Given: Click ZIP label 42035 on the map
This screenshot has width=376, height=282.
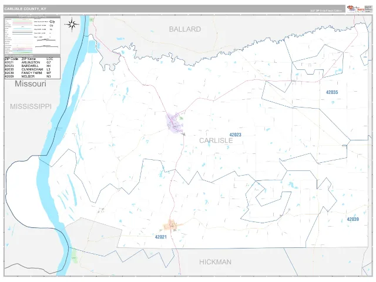Looking at the screenshot, I should pyautogui.click(x=332, y=92).
